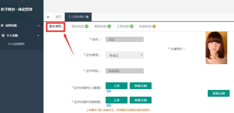Collapse the 个人功能 sidebar section chevron
The width and height of the screenshot is (234, 113).
click(38, 36)
